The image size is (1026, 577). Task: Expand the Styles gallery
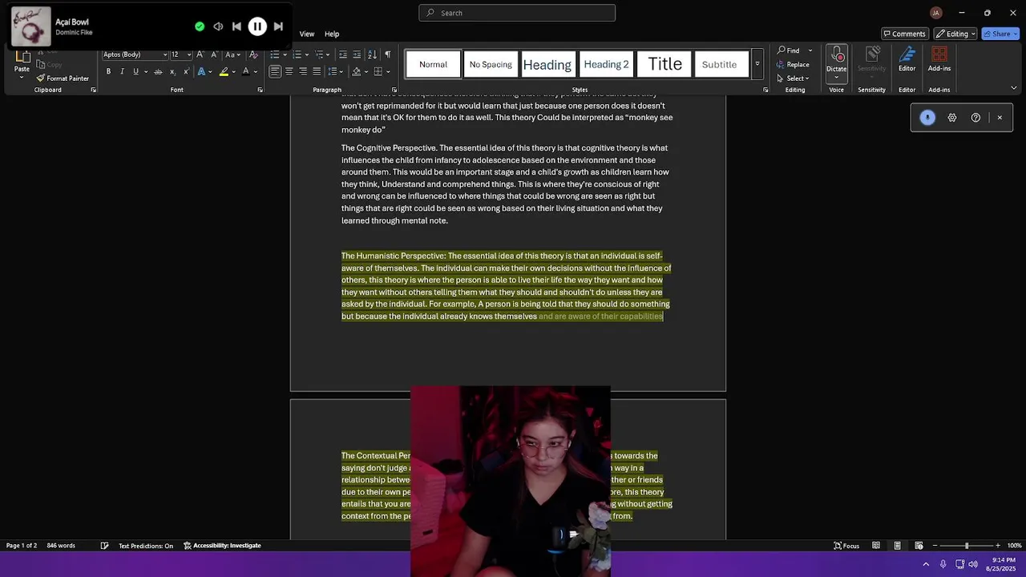coord(757,64)
